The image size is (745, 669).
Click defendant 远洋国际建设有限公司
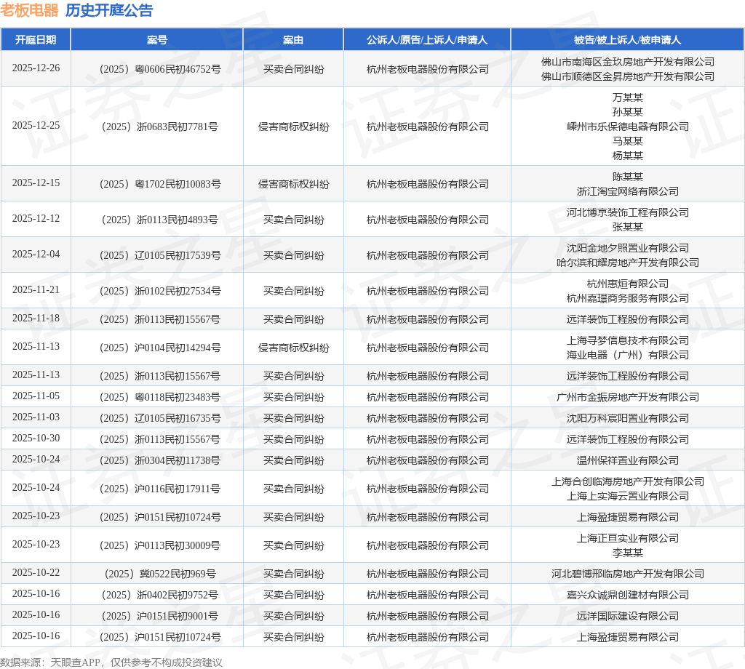click(x=628, y=617)
